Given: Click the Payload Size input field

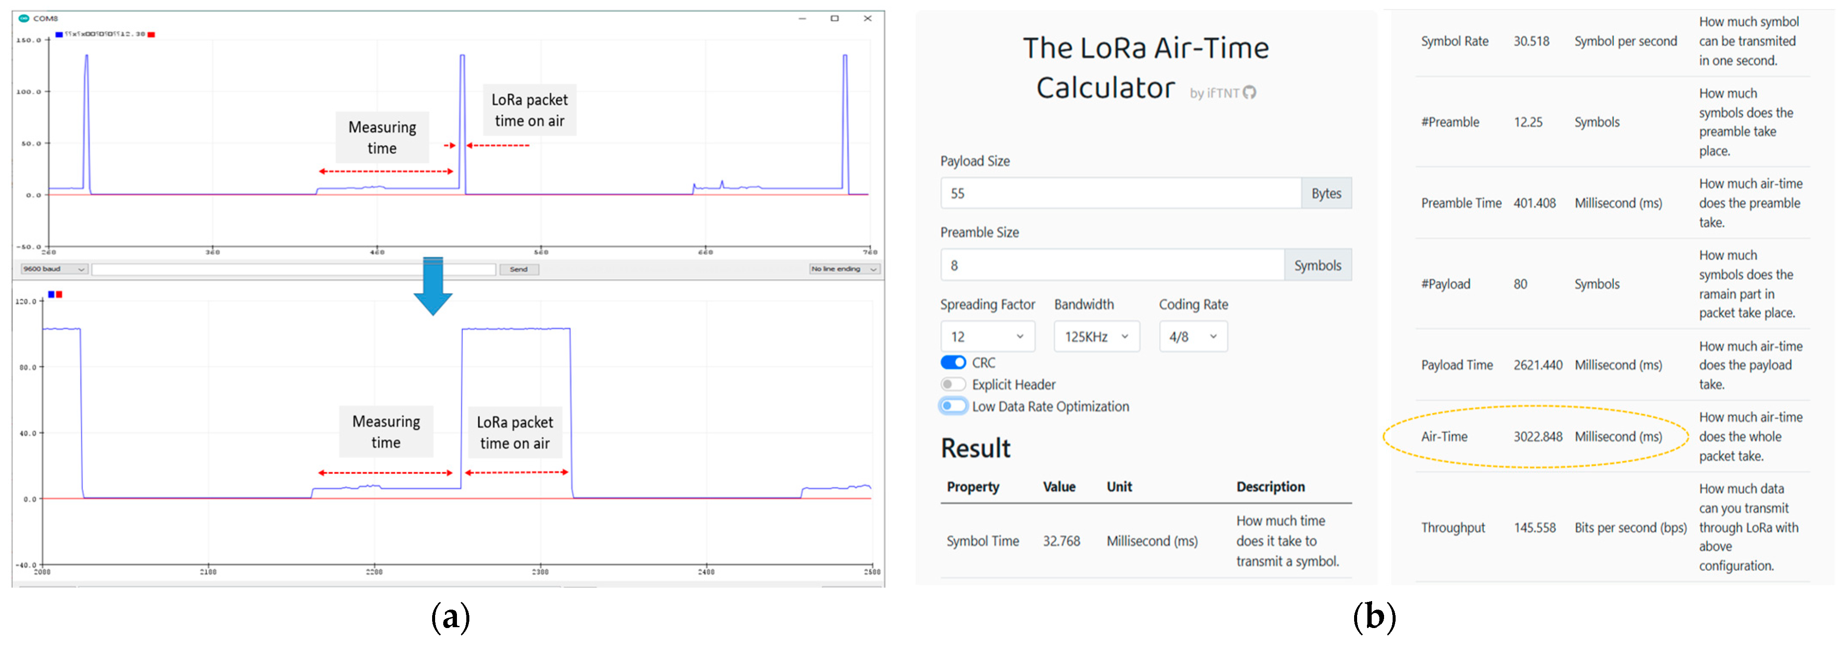Looking at the screenshot, I should [x=1120, y=193].
